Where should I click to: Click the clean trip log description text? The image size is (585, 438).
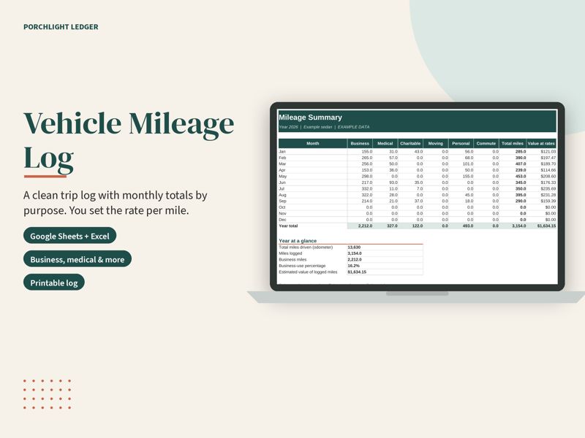116,203
